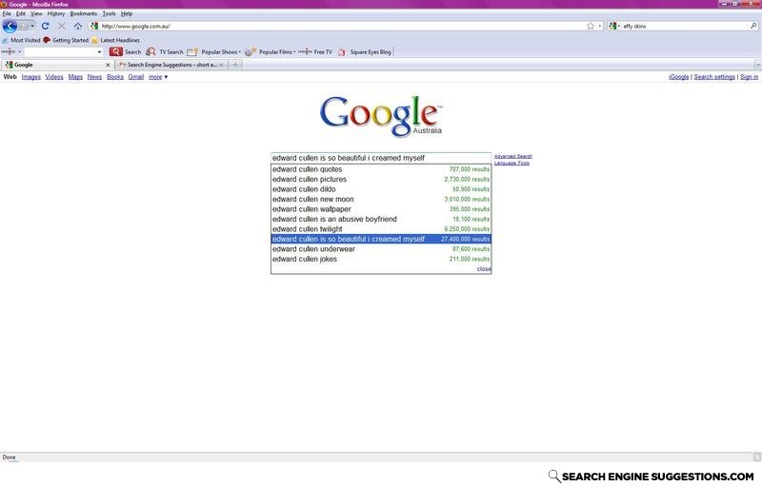Screen dimensions: 762x487
Task: Click the greyed Forward arrow button
Action: [x=23, y=27]
